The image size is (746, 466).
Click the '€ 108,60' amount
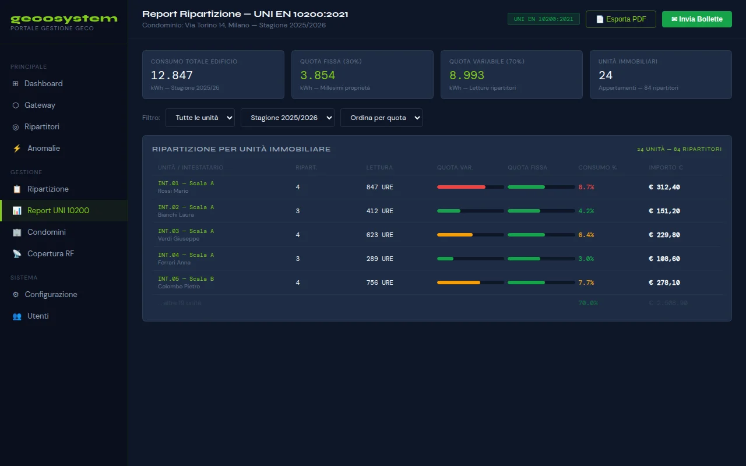(x=664, y=259)
